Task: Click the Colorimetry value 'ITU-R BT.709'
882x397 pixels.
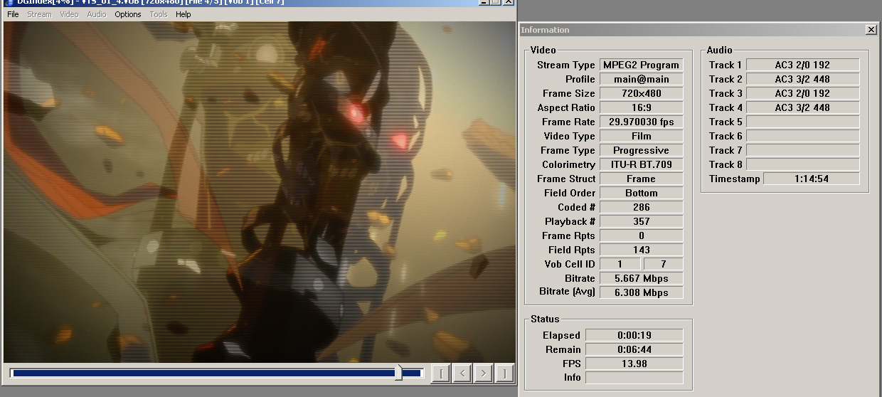Action: pos(642,164)
